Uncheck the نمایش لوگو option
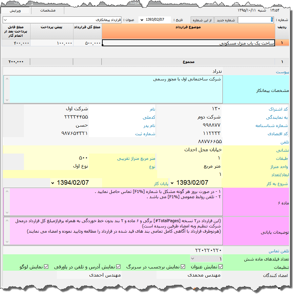 coord(46,266)
